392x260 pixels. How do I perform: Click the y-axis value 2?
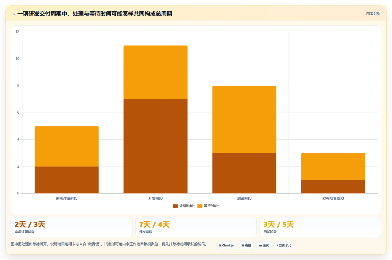18,167
